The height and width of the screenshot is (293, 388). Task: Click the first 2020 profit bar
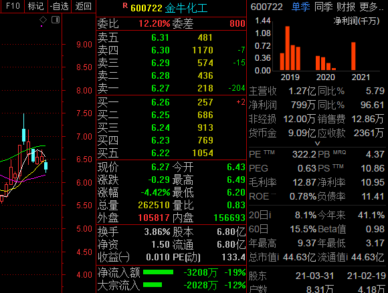318,63
